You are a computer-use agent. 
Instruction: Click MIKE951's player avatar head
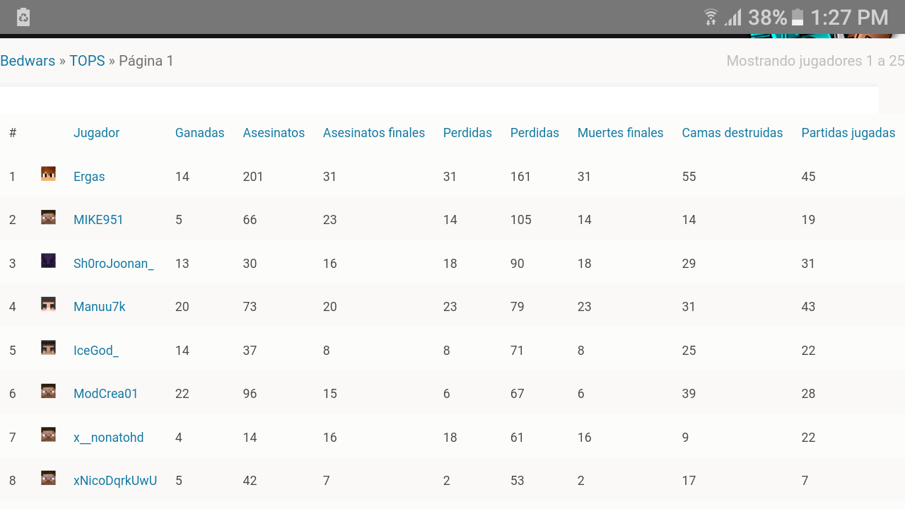(x=48, y=218)
